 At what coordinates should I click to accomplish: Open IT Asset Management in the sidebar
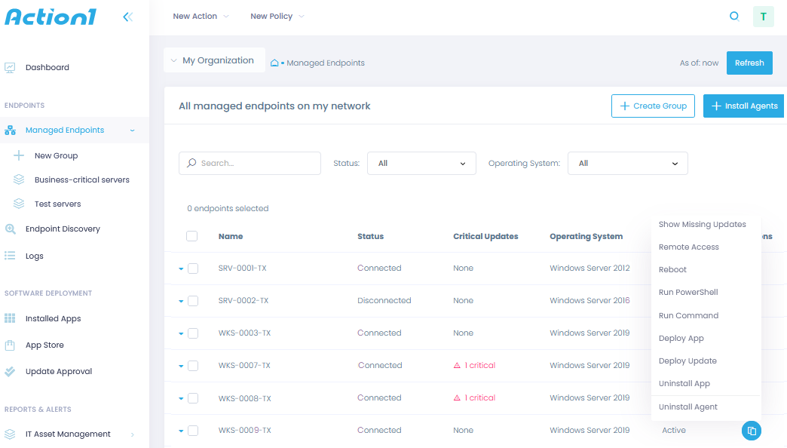point(11,434)
